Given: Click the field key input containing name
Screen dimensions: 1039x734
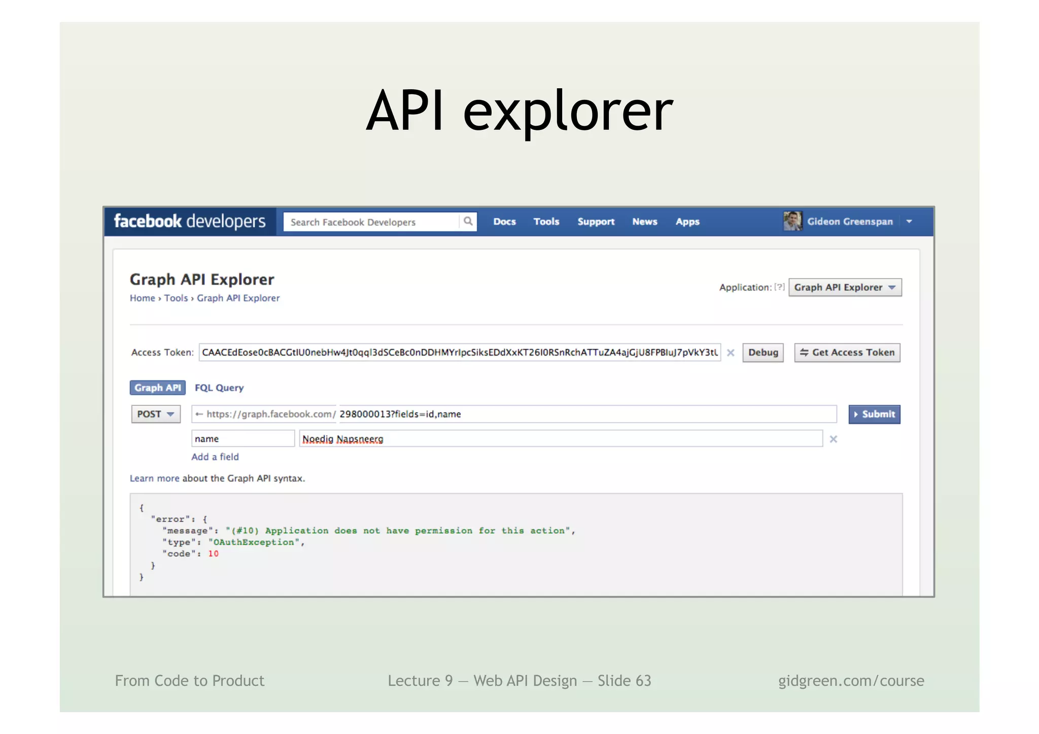Looking at the screenshot, I should 243,439.
